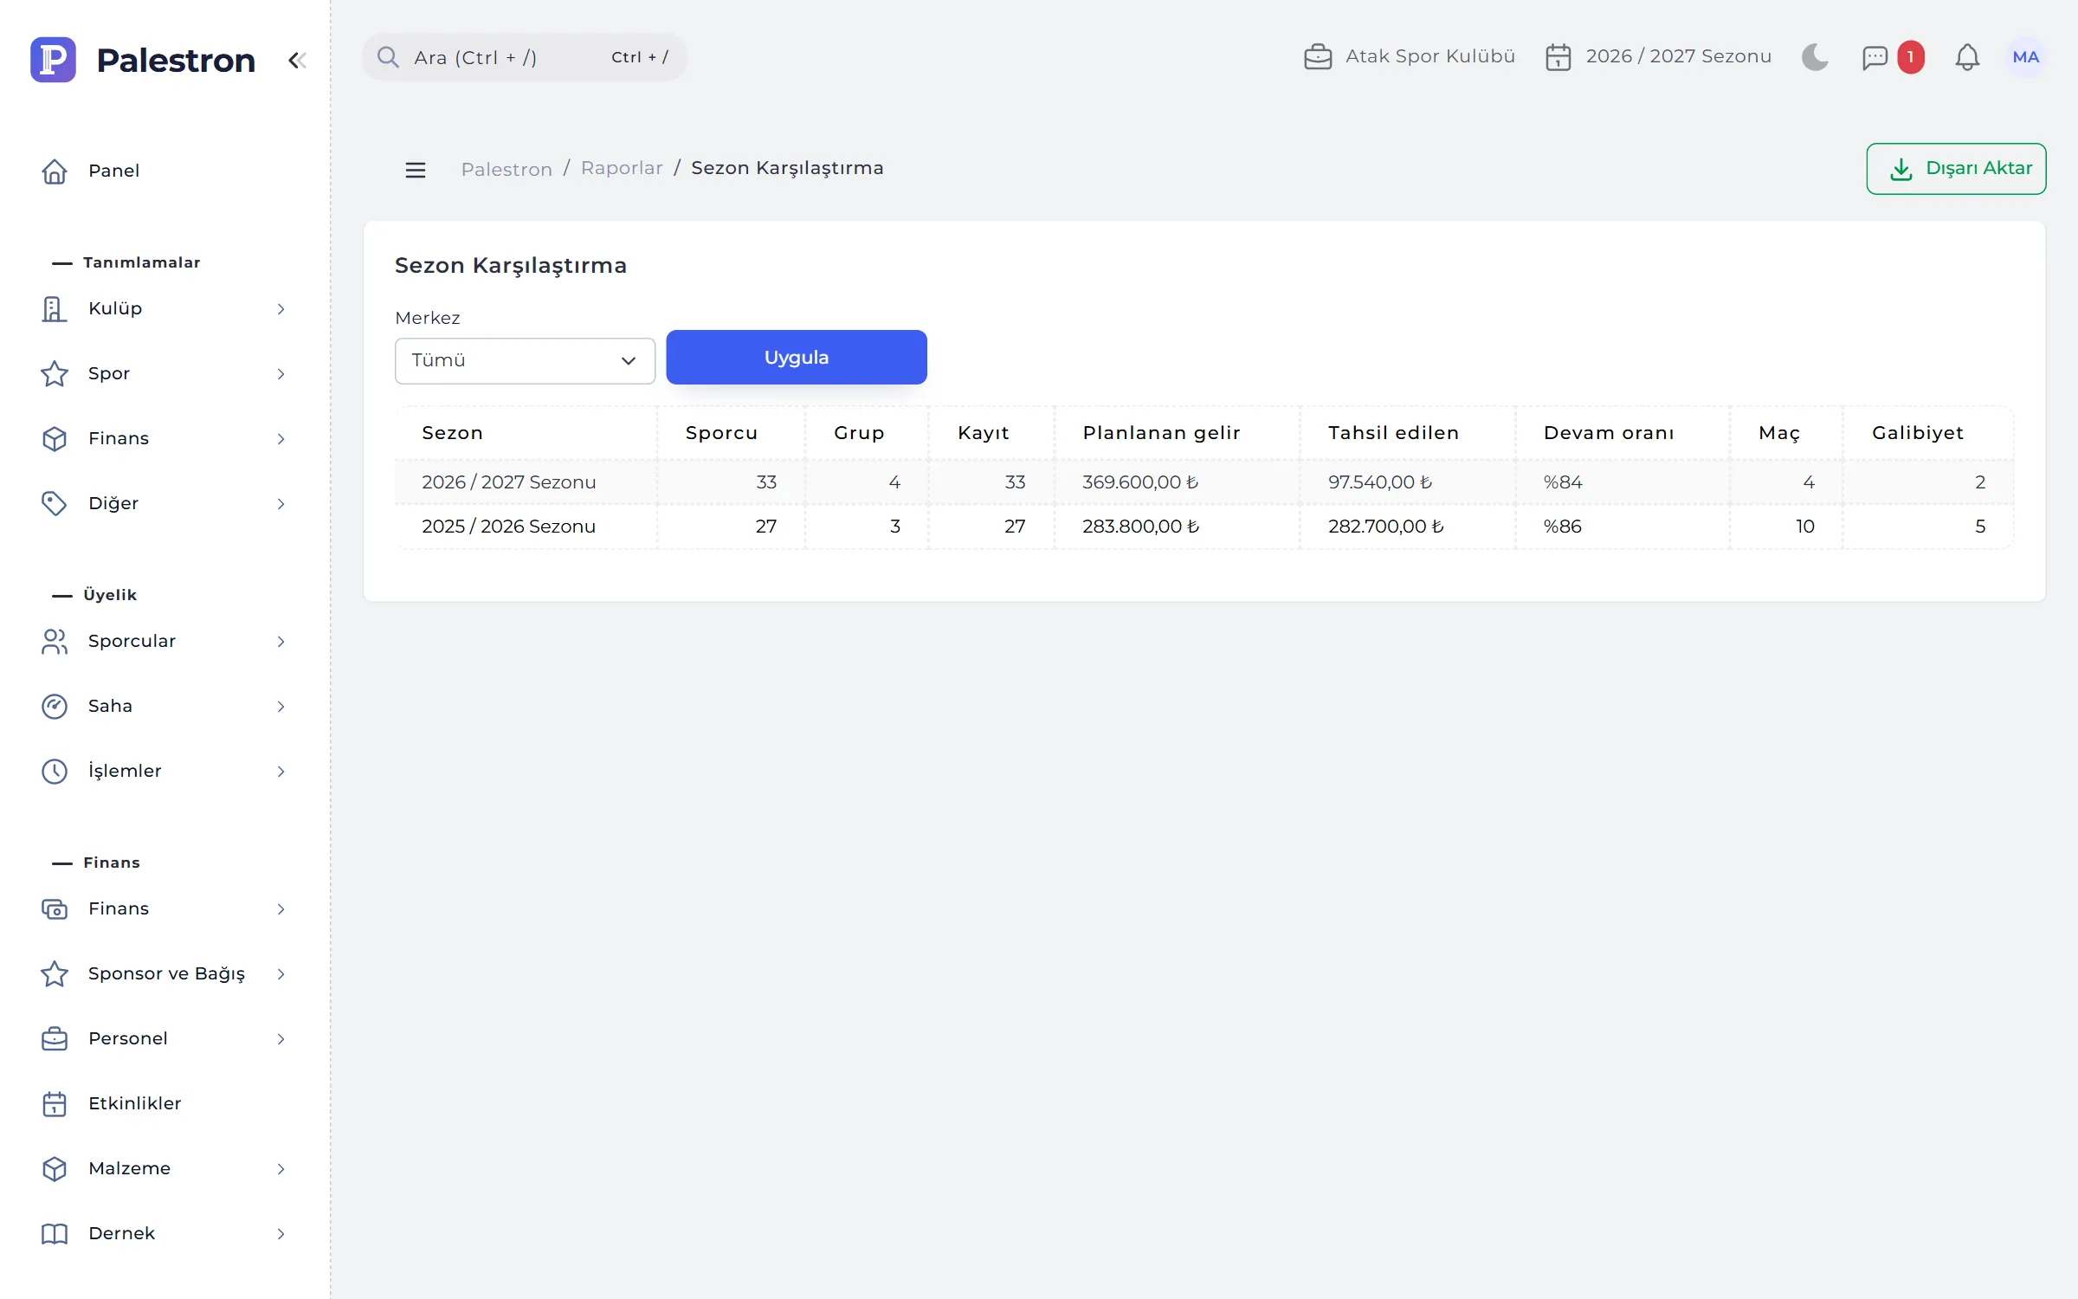Image resolution: width=2078 pixels, height=1299 pixels.
Task: Toggle dark mode moon icon
Action: (1815, 57)
